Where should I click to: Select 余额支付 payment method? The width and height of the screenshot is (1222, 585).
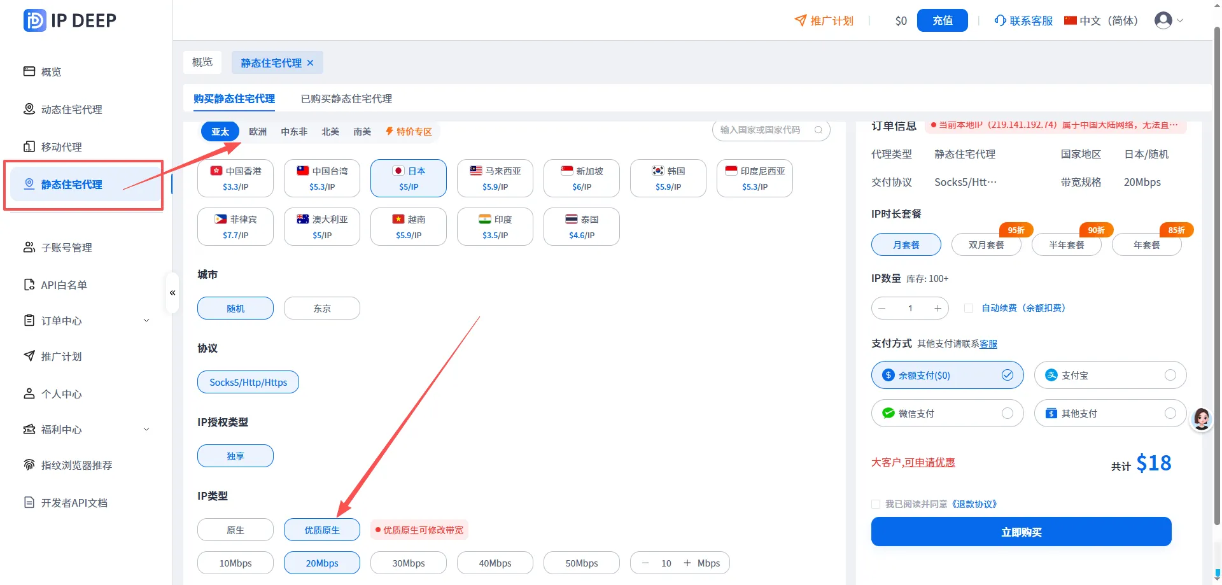948,375
